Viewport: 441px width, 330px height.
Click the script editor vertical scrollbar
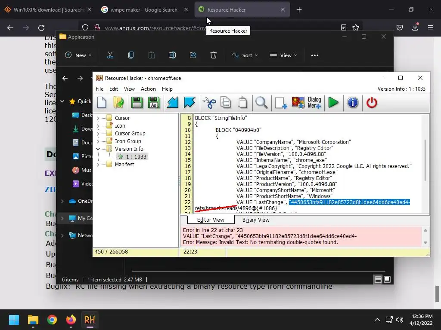click(x=425, y=160)
